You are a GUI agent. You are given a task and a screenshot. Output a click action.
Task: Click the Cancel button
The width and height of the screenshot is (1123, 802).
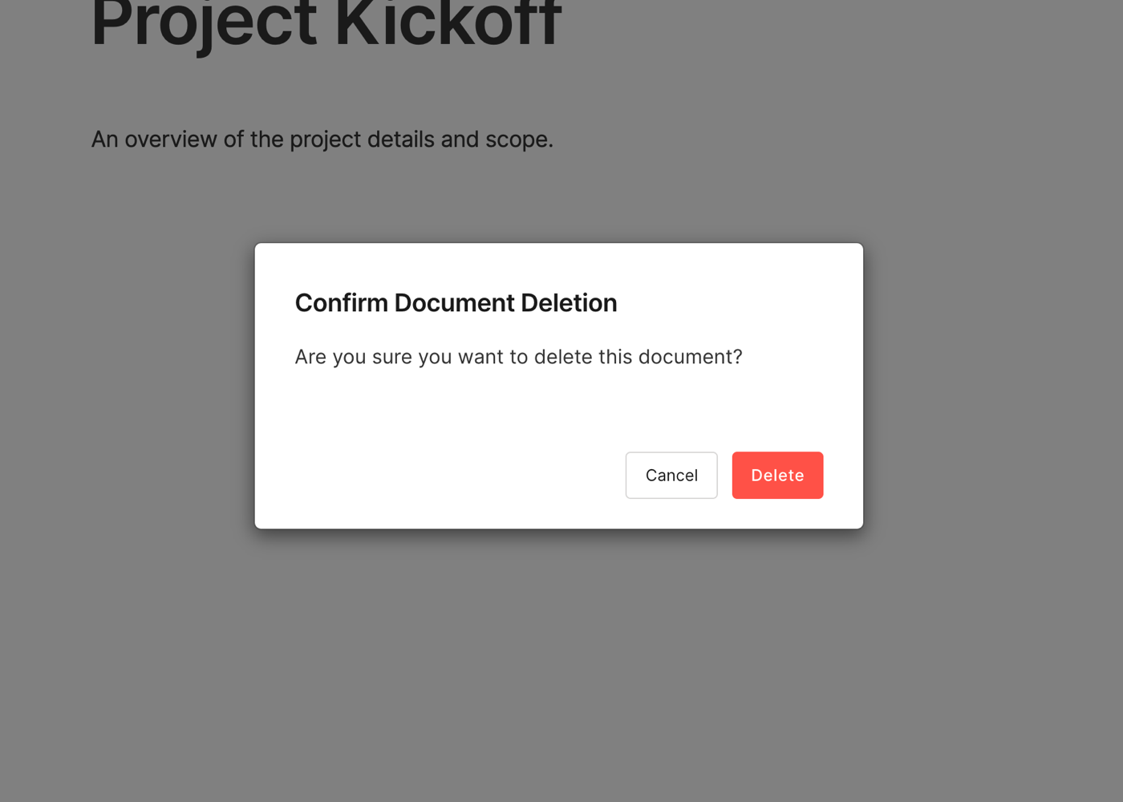[671, 476]
